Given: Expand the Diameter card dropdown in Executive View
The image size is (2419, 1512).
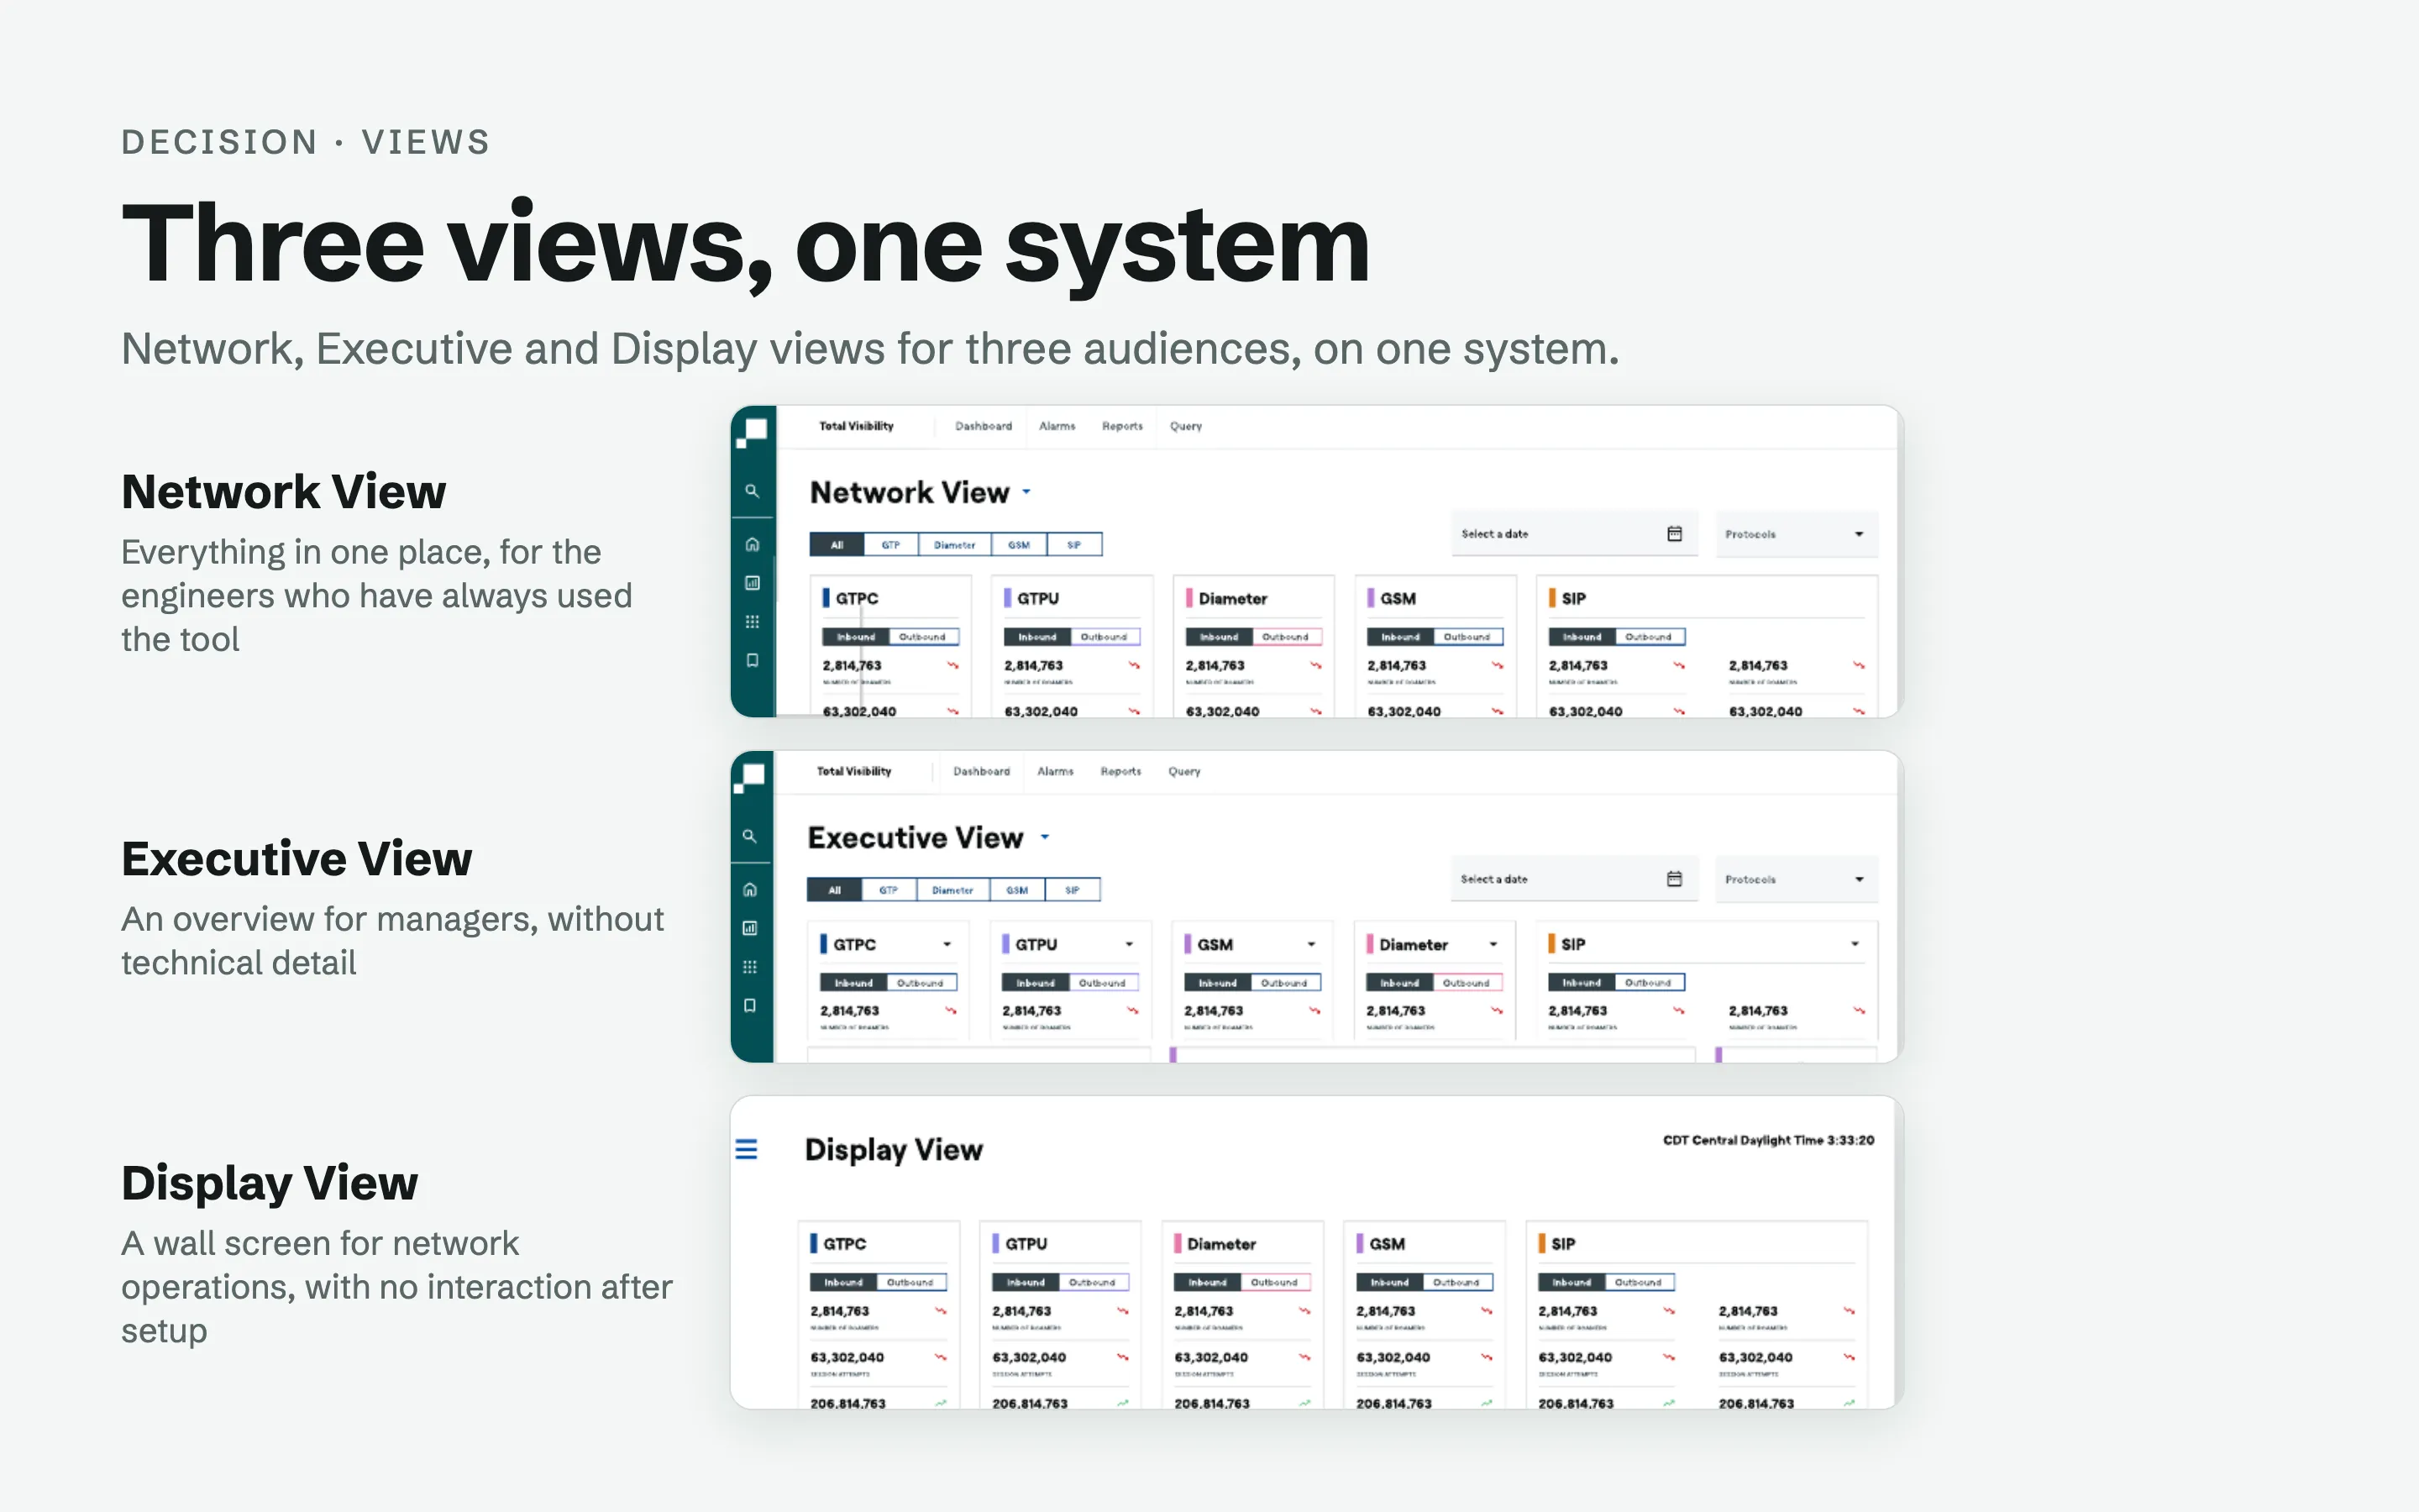Looking at the screenshot, I should 1493,944.
